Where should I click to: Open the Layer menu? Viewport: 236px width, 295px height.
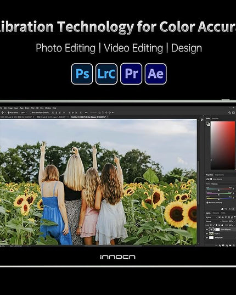click(x=16, y=108)
